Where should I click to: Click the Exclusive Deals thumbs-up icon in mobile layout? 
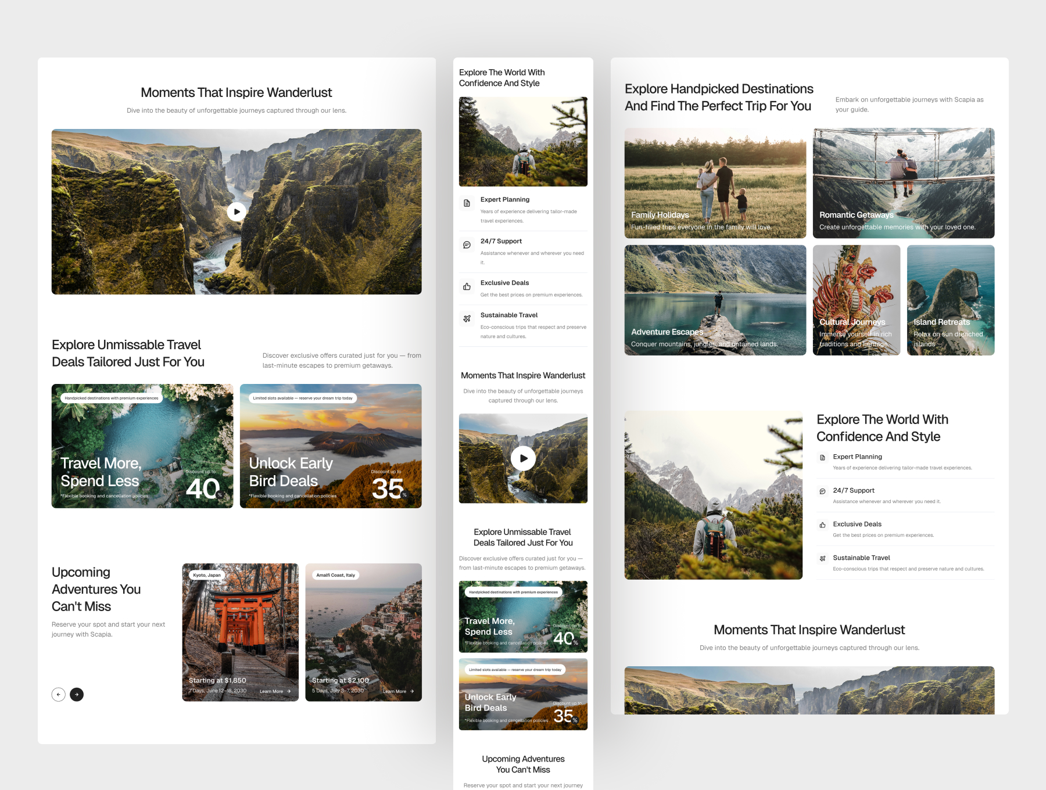tap(467, 286)
